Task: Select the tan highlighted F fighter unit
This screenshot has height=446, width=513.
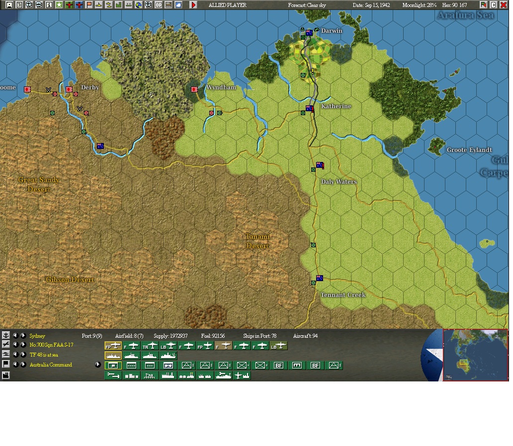Action: (224, 346)
